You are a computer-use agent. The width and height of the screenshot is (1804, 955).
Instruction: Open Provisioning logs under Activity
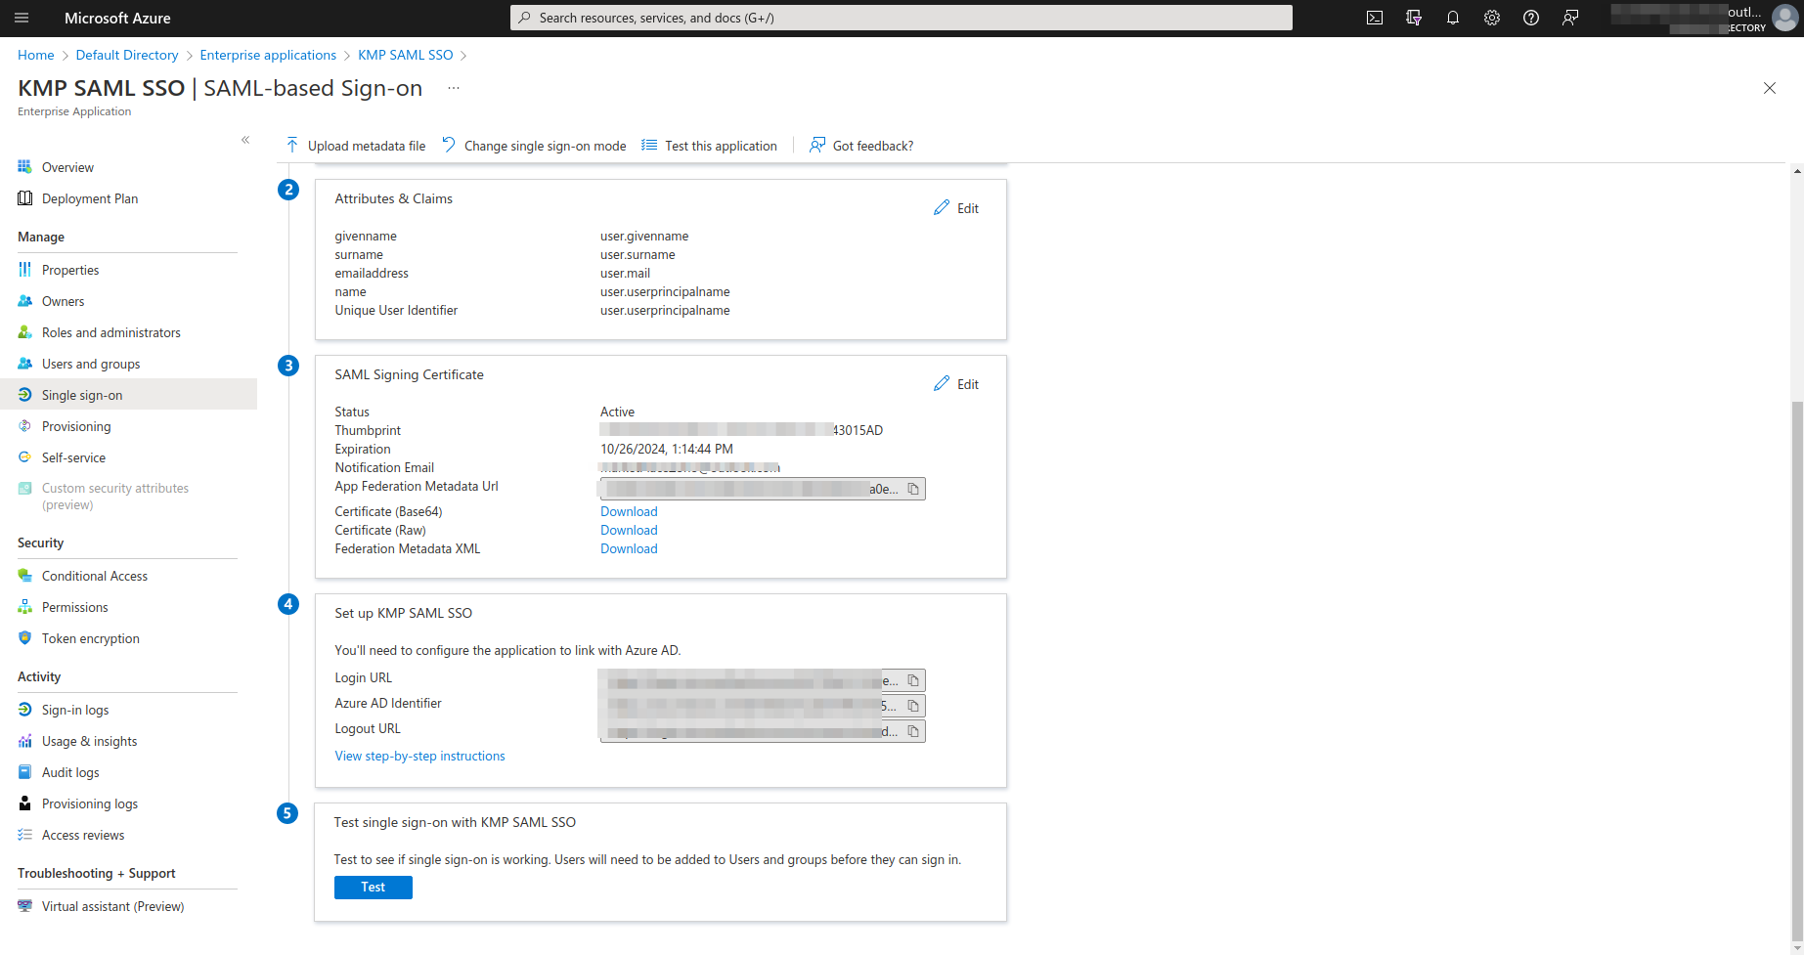tap(90, 803)
